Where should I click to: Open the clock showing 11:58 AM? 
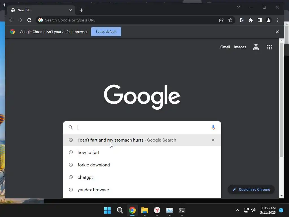click(x=268, y=210)
